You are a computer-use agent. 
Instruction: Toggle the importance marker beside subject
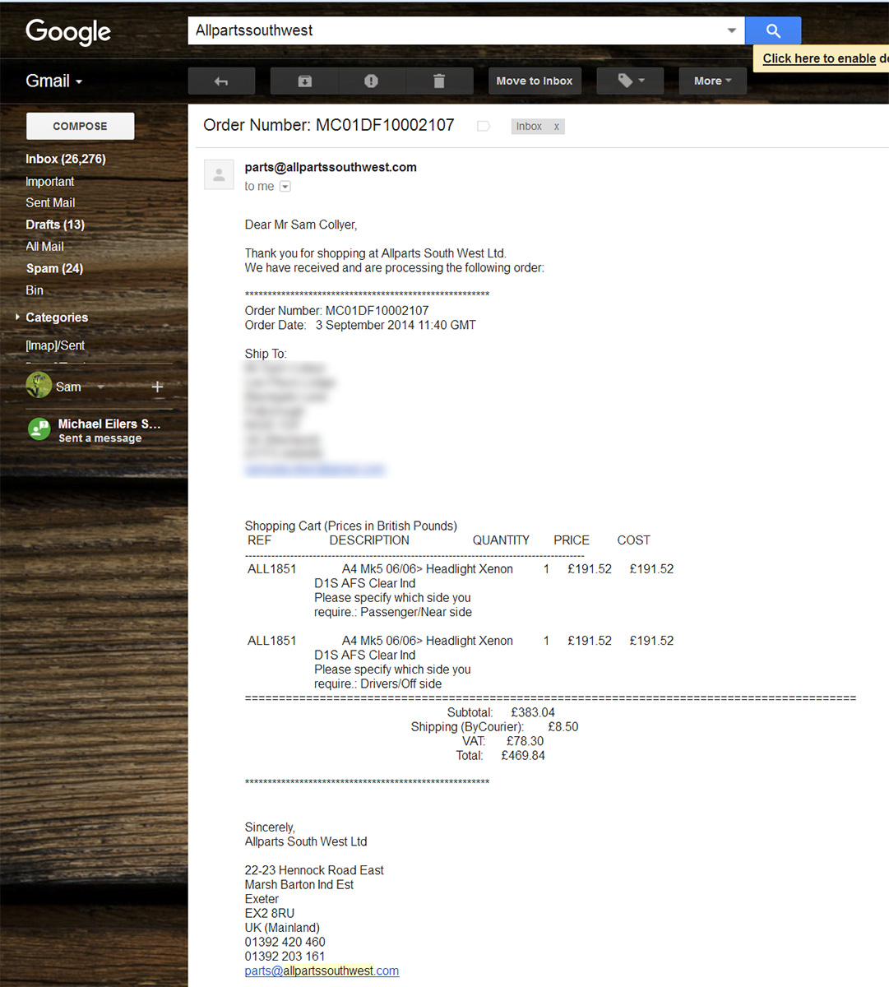tap(484, 126)
